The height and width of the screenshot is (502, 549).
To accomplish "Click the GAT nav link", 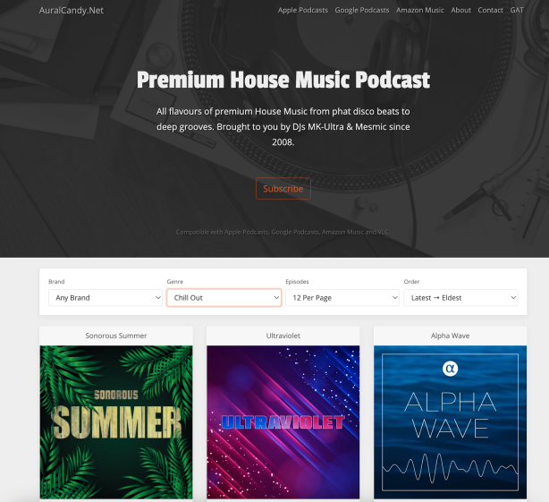I will pyautogui.click(x=517, y=10).
